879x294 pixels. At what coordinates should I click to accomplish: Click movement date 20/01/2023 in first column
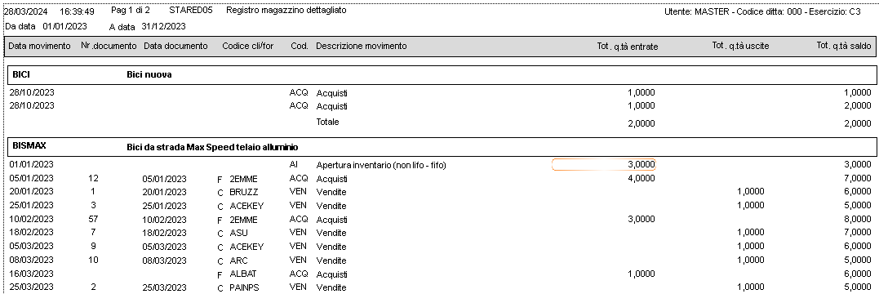coord(31,191)
